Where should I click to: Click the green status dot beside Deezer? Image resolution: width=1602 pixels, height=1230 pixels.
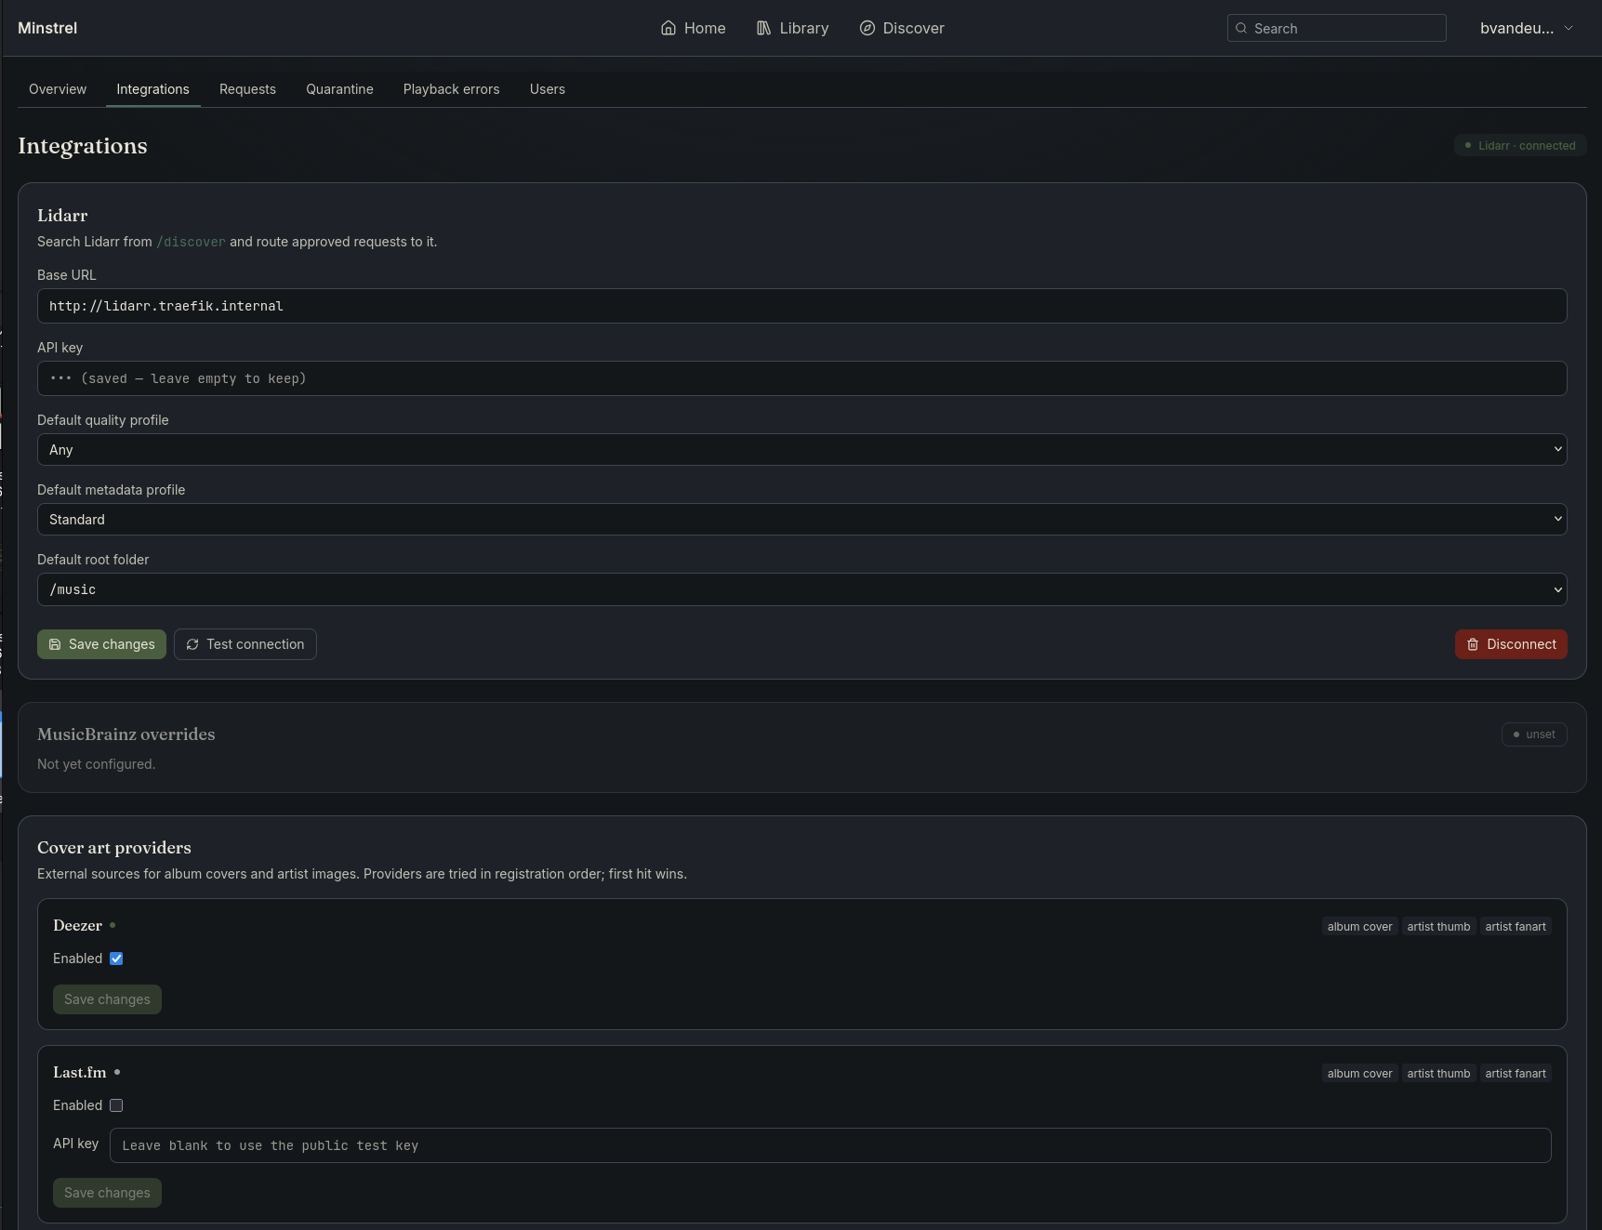[x=113, y=925]
